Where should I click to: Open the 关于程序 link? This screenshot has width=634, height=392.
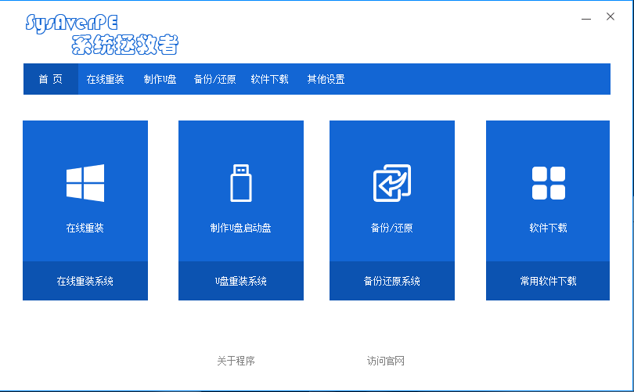point(236,361)
